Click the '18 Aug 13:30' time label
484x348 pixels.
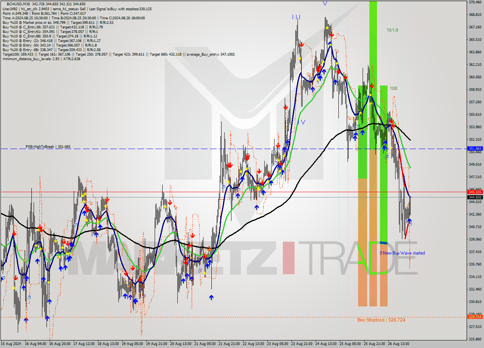tap(109, 344)
